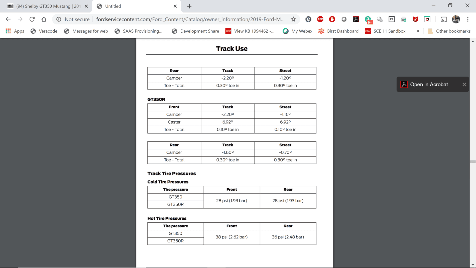Open Birst Dashboard bookmark
Image resolution: width=476 pixels, height=268 pixels.
[338, 31]
